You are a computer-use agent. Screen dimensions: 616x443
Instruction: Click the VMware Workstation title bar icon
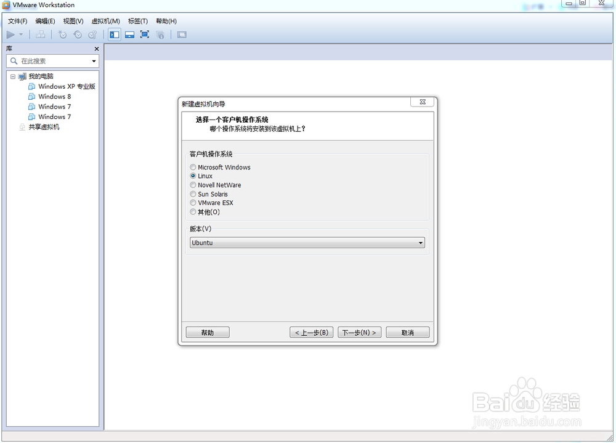pyautogui.click(x=6, y=5)
